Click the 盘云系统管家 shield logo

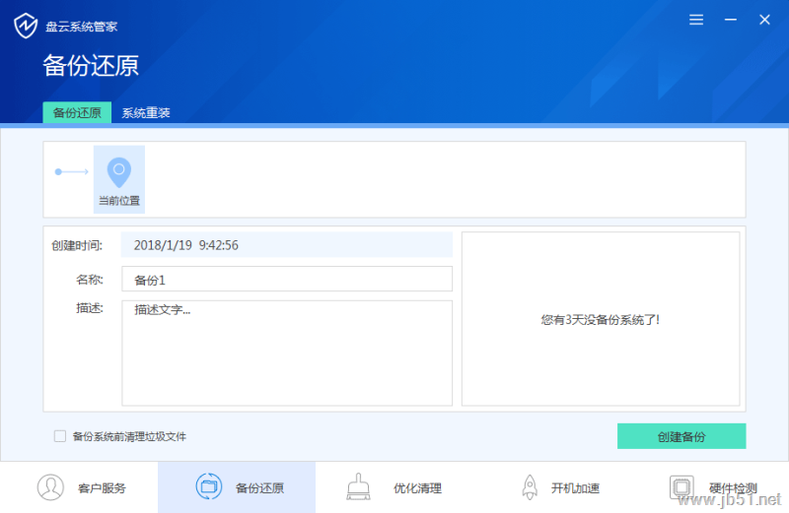26,26
